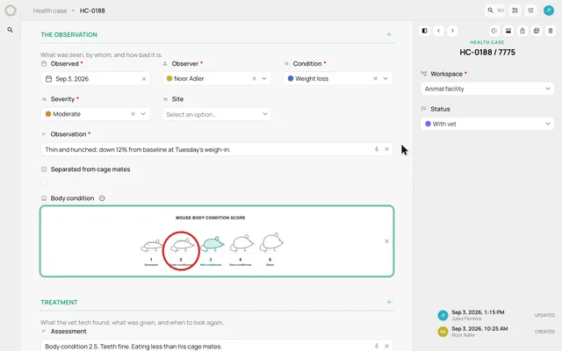Click the HC-0188 breadcrumb
This screenshot has width=562, height=351.
pos(92,11)
